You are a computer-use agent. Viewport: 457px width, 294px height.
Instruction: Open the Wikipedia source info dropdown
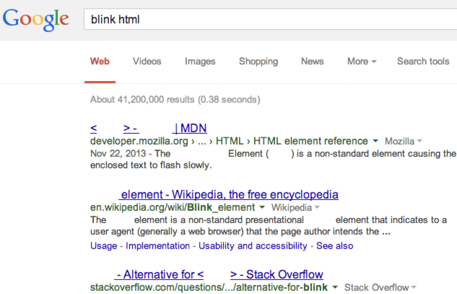point(295,208)
